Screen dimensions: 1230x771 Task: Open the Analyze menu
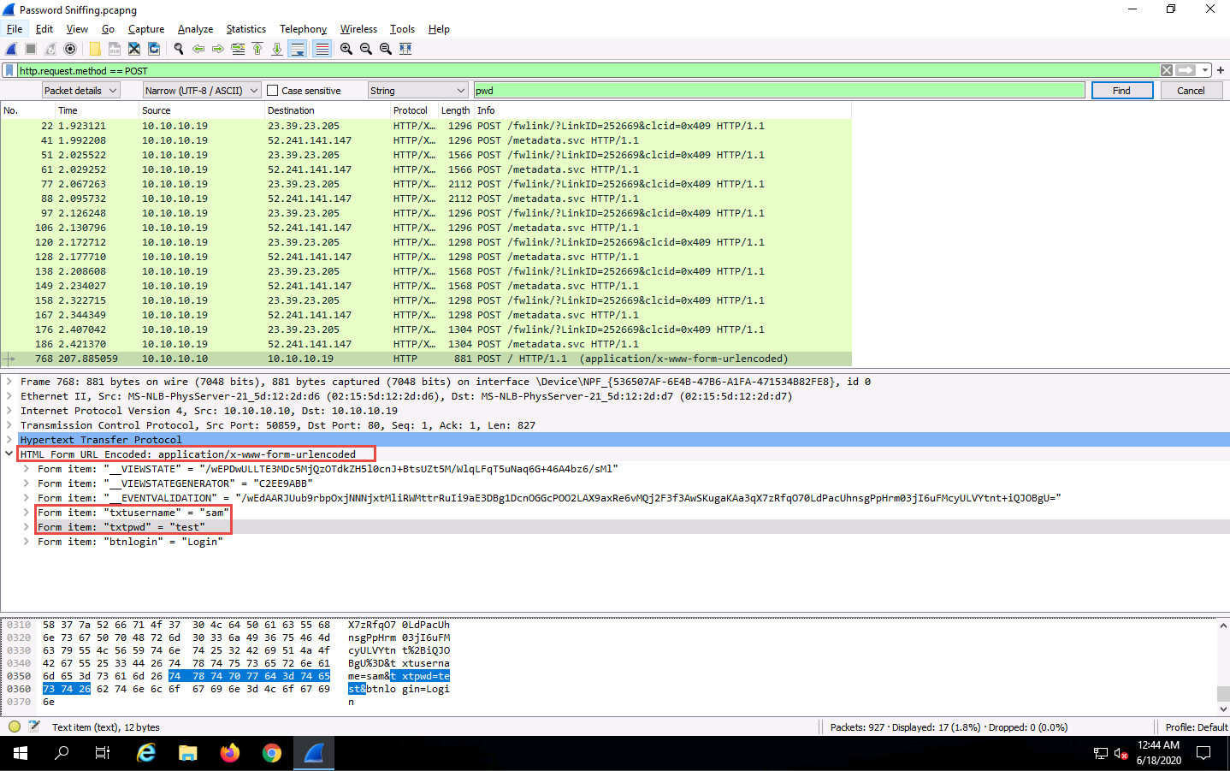coord(195,29)
